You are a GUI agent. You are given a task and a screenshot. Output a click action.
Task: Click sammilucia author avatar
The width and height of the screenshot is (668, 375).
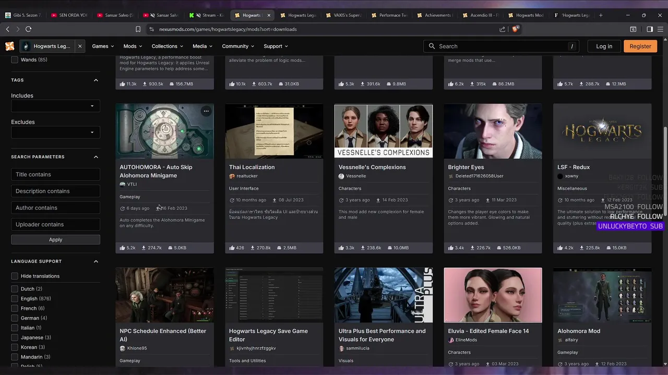click(341, 348)
